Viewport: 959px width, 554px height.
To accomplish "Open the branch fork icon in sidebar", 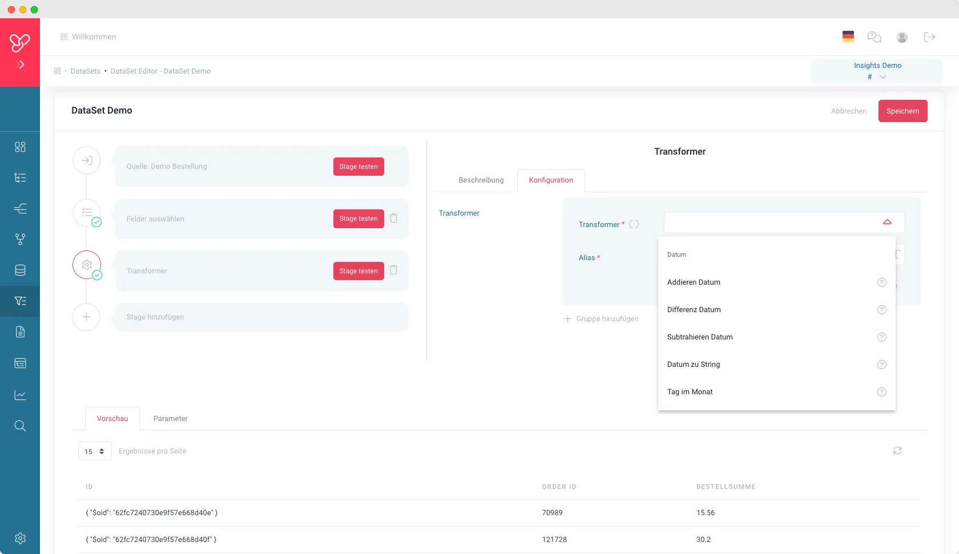I will point(20,239).
